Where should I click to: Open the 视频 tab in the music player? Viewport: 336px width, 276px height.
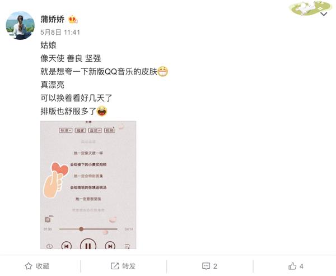[x=110, y=130]
